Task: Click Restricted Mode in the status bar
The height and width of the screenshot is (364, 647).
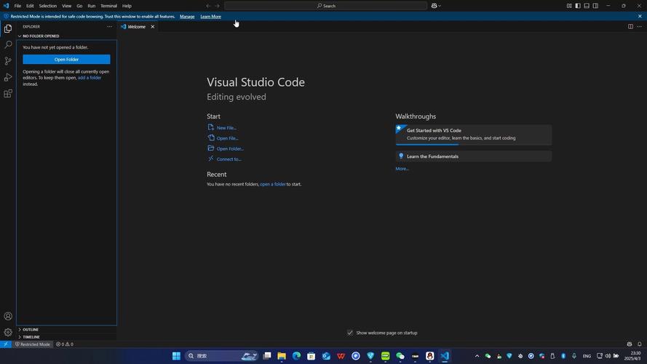Action: point(33,344)
